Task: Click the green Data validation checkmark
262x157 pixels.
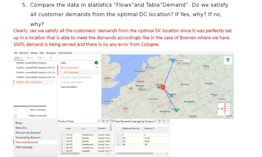Action: [96, 63]
